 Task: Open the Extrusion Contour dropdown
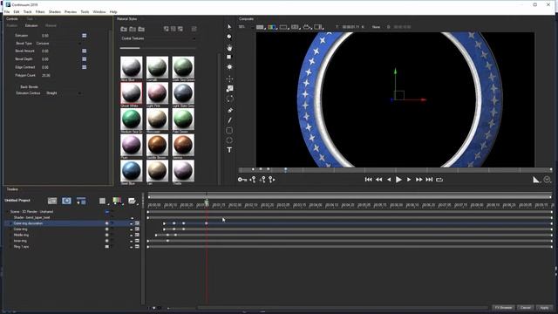pos(64,93)
